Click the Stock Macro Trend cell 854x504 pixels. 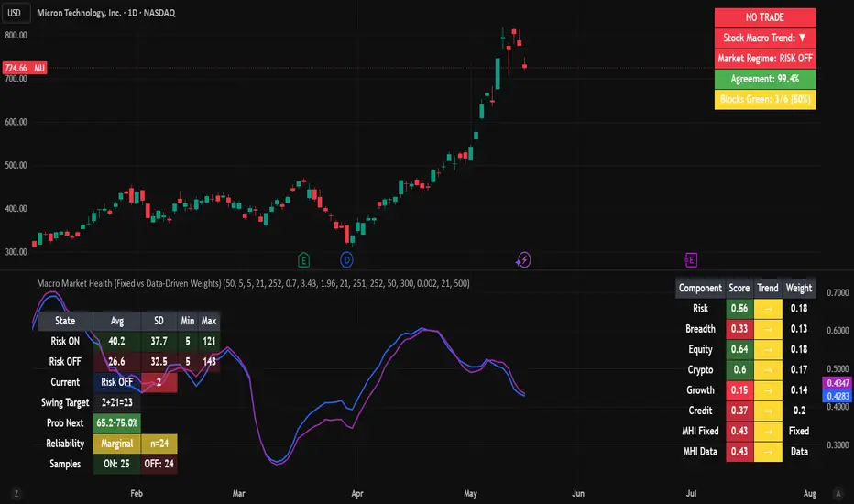tap(765, 38)
